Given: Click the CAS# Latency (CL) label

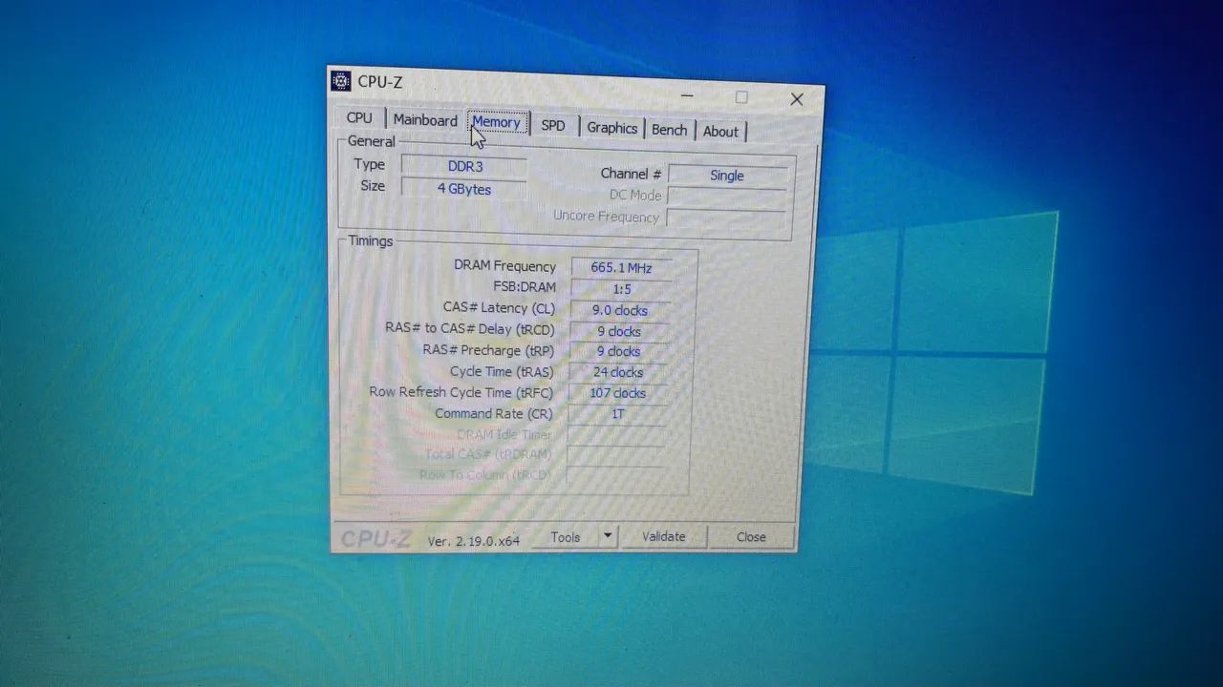Looking at the screenshot, I should [x=499, y=308].
